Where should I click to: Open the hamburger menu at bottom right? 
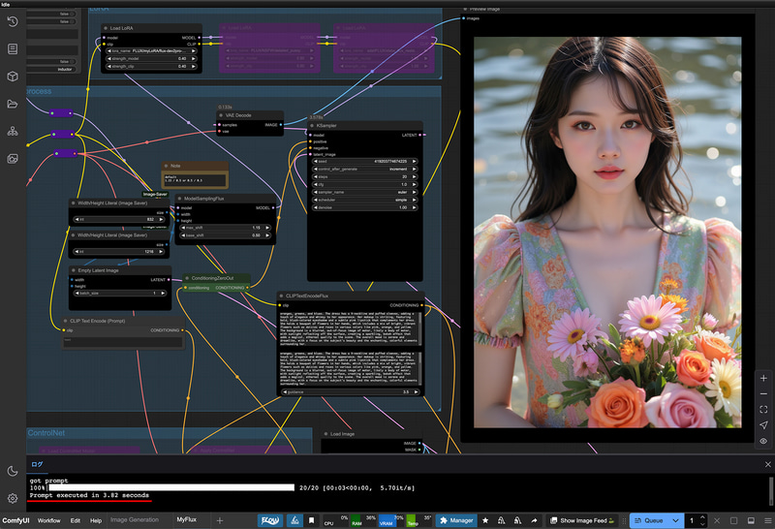(x=767, y=520)
